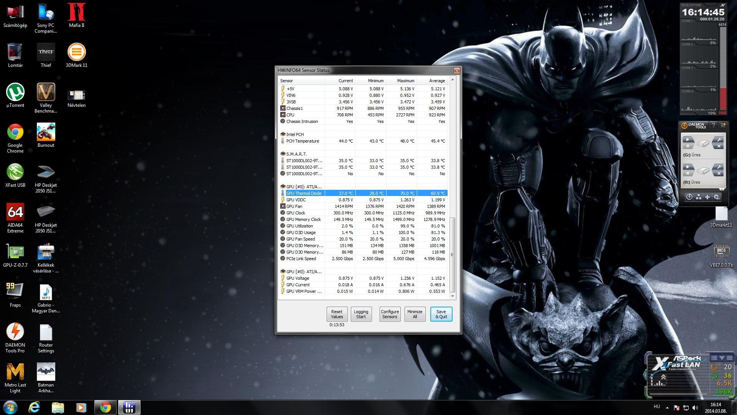Screen dimensions: 737x415
Task: Mount image on G: drive in DAEMON gadget
Action: click(688, 139)
